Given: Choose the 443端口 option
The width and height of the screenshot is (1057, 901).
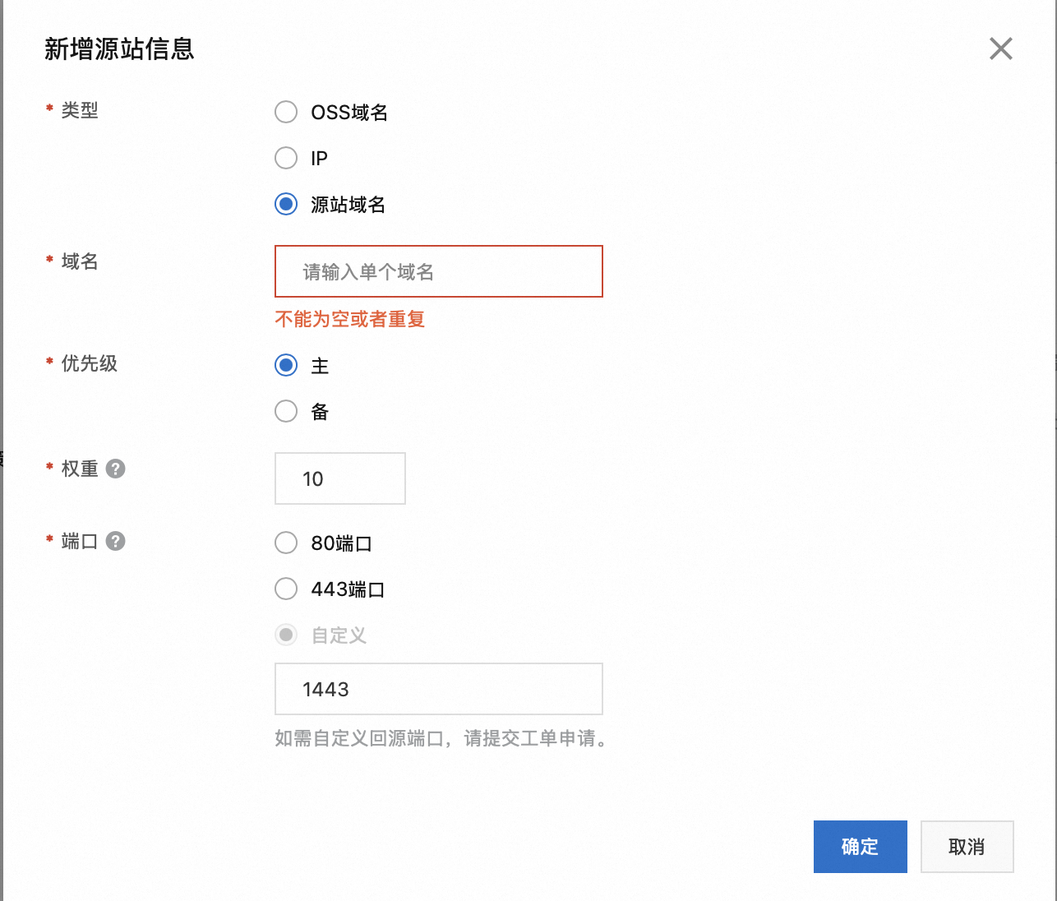Looking at the screenshot, I should [x=286, y=589].
